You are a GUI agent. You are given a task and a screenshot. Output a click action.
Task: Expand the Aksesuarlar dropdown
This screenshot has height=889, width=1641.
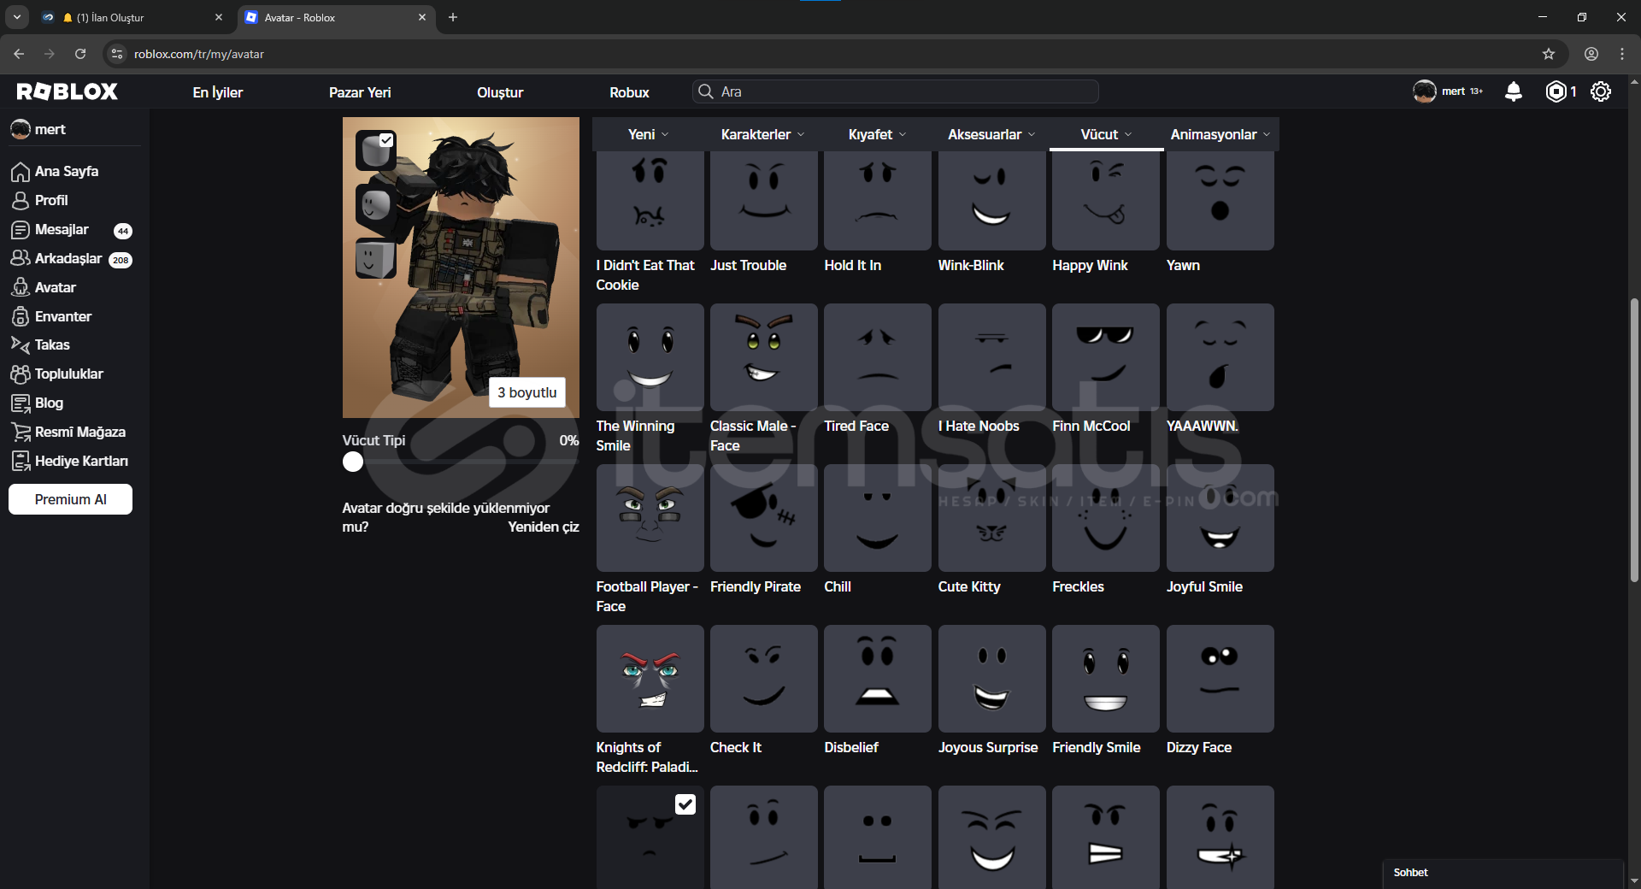(991, 134)
